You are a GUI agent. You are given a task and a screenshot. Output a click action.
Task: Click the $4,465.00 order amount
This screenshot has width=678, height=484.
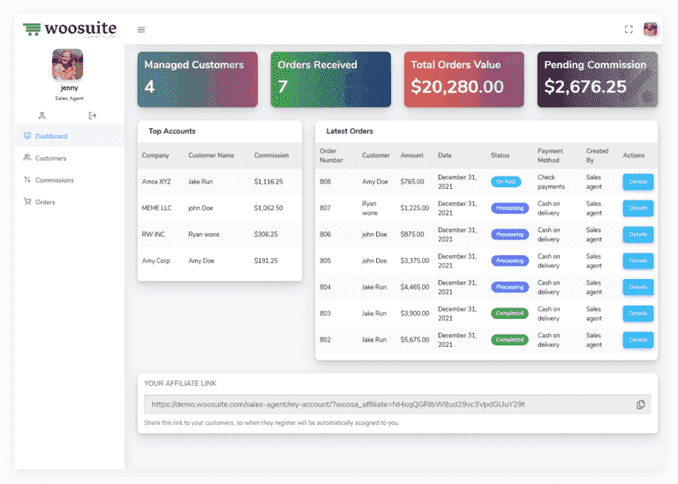pos(415,287)
